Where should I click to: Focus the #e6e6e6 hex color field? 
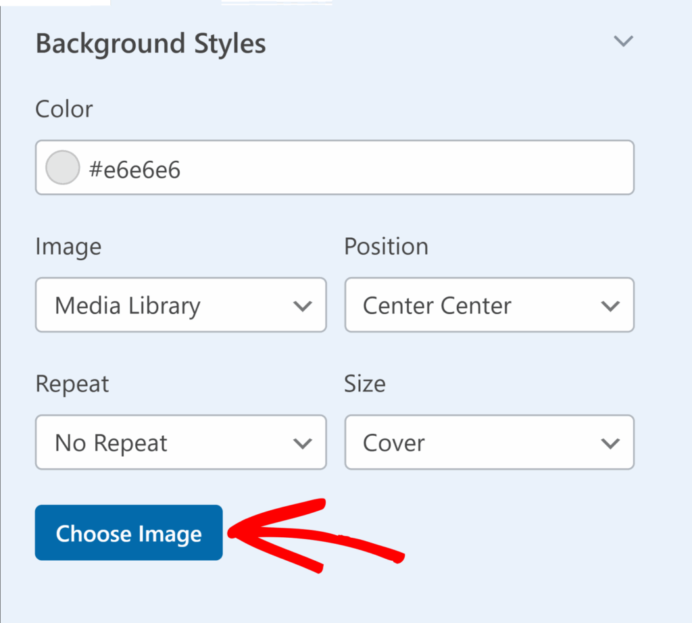[335, 168]
